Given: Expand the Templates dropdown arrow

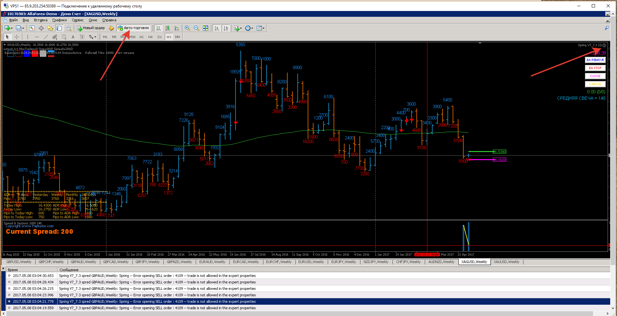Looking at the screenshot, I should click(263, 28).
